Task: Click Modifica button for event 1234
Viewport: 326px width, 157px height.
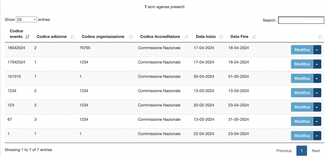Action: 302,93
